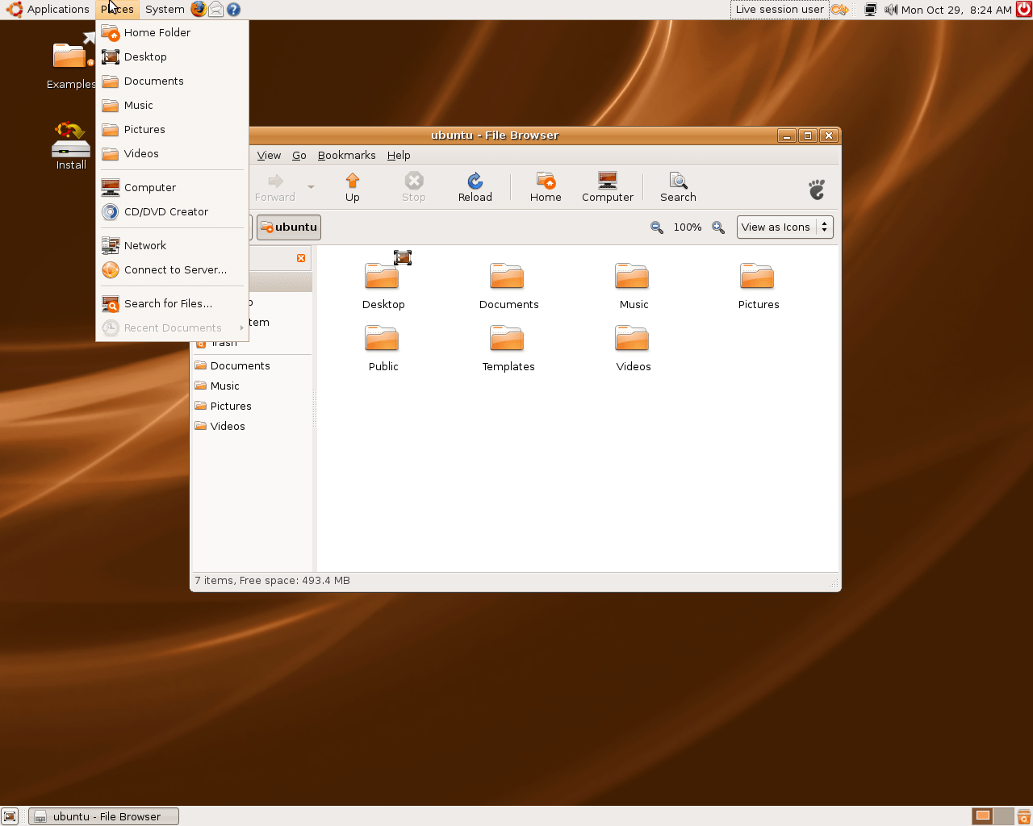Switch to the second workspace
1033x826 pixels.
1003,816
